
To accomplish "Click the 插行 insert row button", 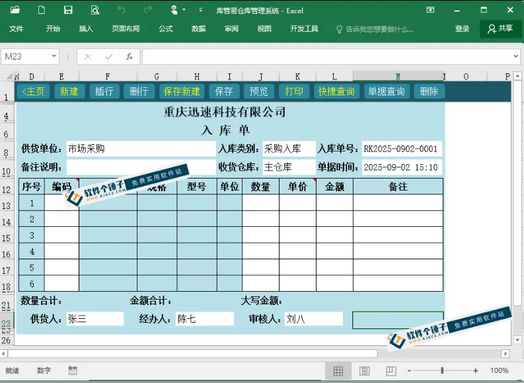I will 104,91.
